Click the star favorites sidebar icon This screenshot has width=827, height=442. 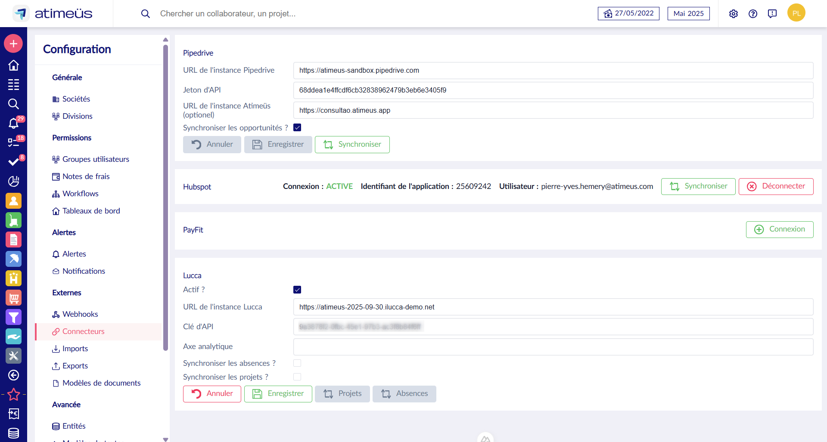pyautogui.click(x=13, y=394)
